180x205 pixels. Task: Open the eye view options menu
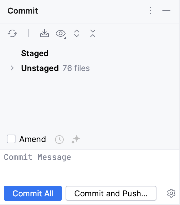(x=61, y=34)
